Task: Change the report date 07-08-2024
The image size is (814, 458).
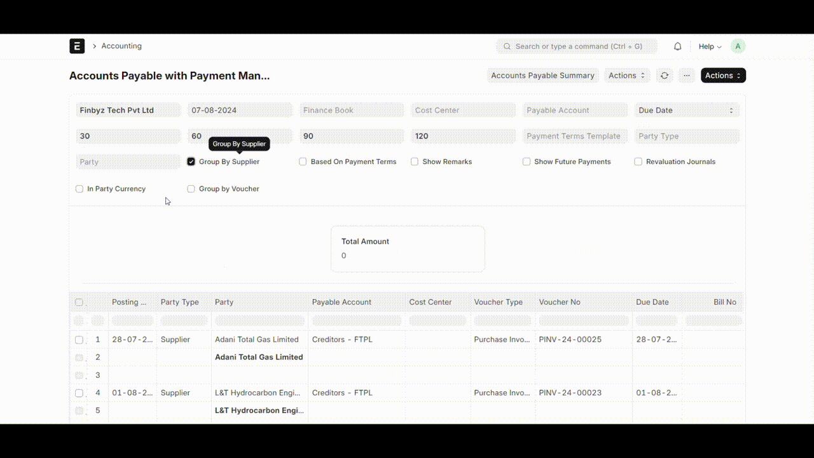Action: coord(240,110)
